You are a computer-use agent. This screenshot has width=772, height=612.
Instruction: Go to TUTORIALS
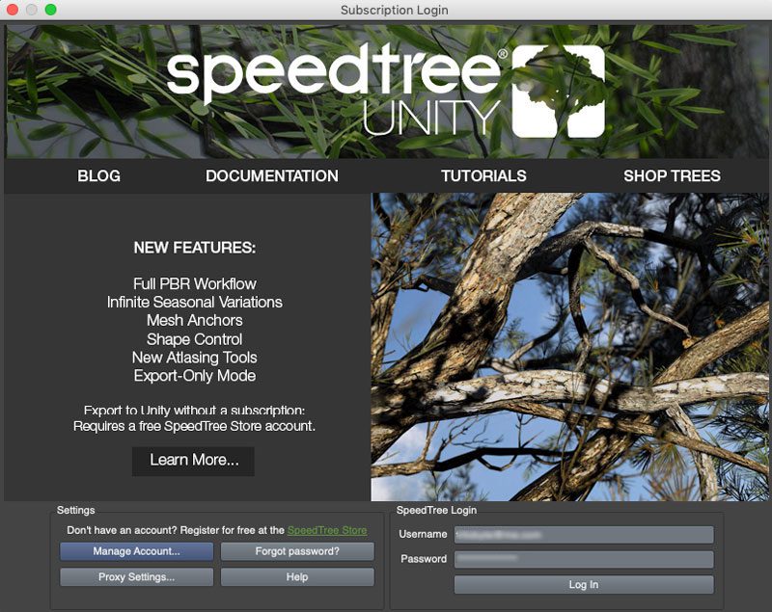tap(483, 176)
